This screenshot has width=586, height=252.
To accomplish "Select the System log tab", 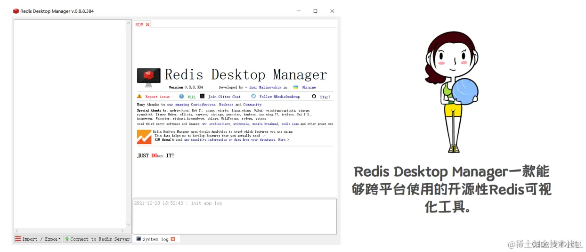I will 155,239.
